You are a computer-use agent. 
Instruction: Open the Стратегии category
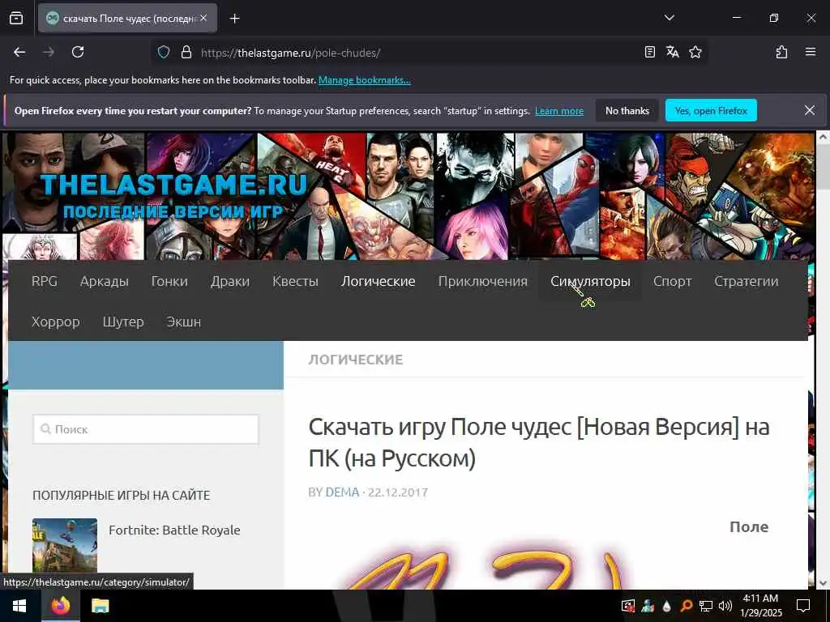(746, 281)
